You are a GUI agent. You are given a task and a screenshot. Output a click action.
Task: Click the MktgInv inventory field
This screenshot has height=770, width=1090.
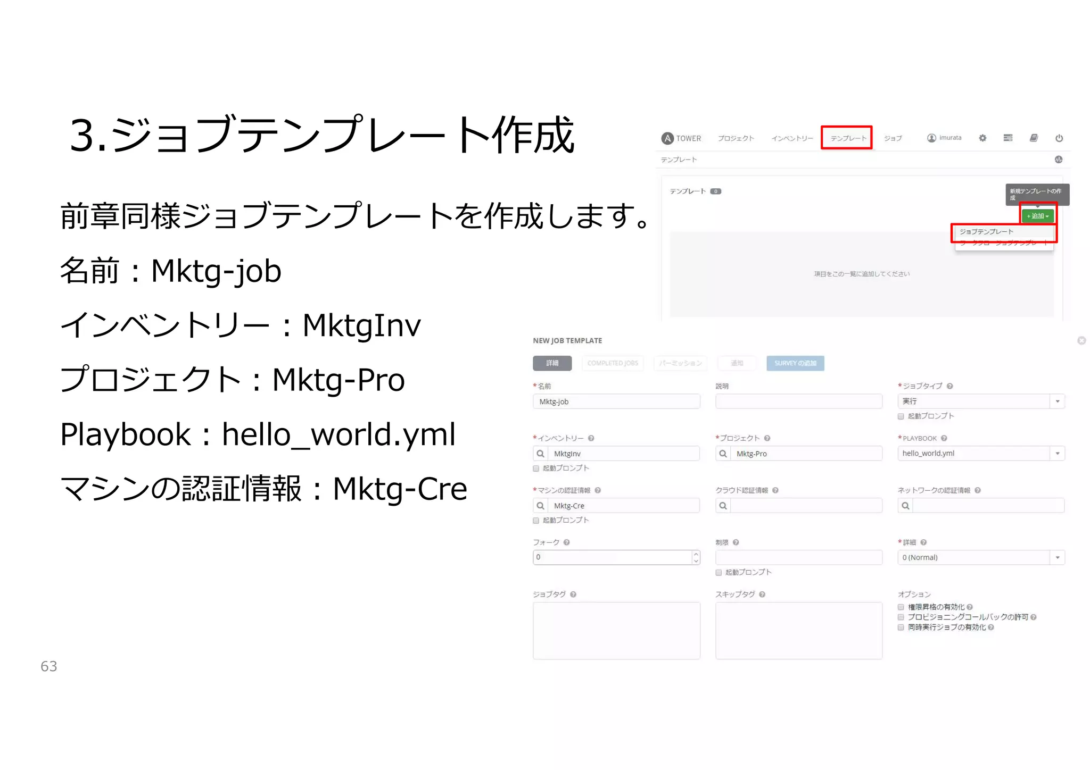pyautogui.click(x=624, y=454)
